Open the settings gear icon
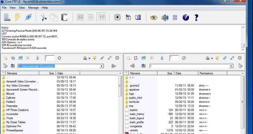Image resolution: width=253 pixels, height=134 pixels. tap(117, 17)
